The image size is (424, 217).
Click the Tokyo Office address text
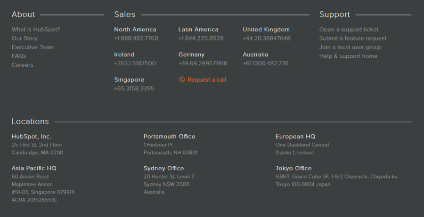[x=336, y=177]
